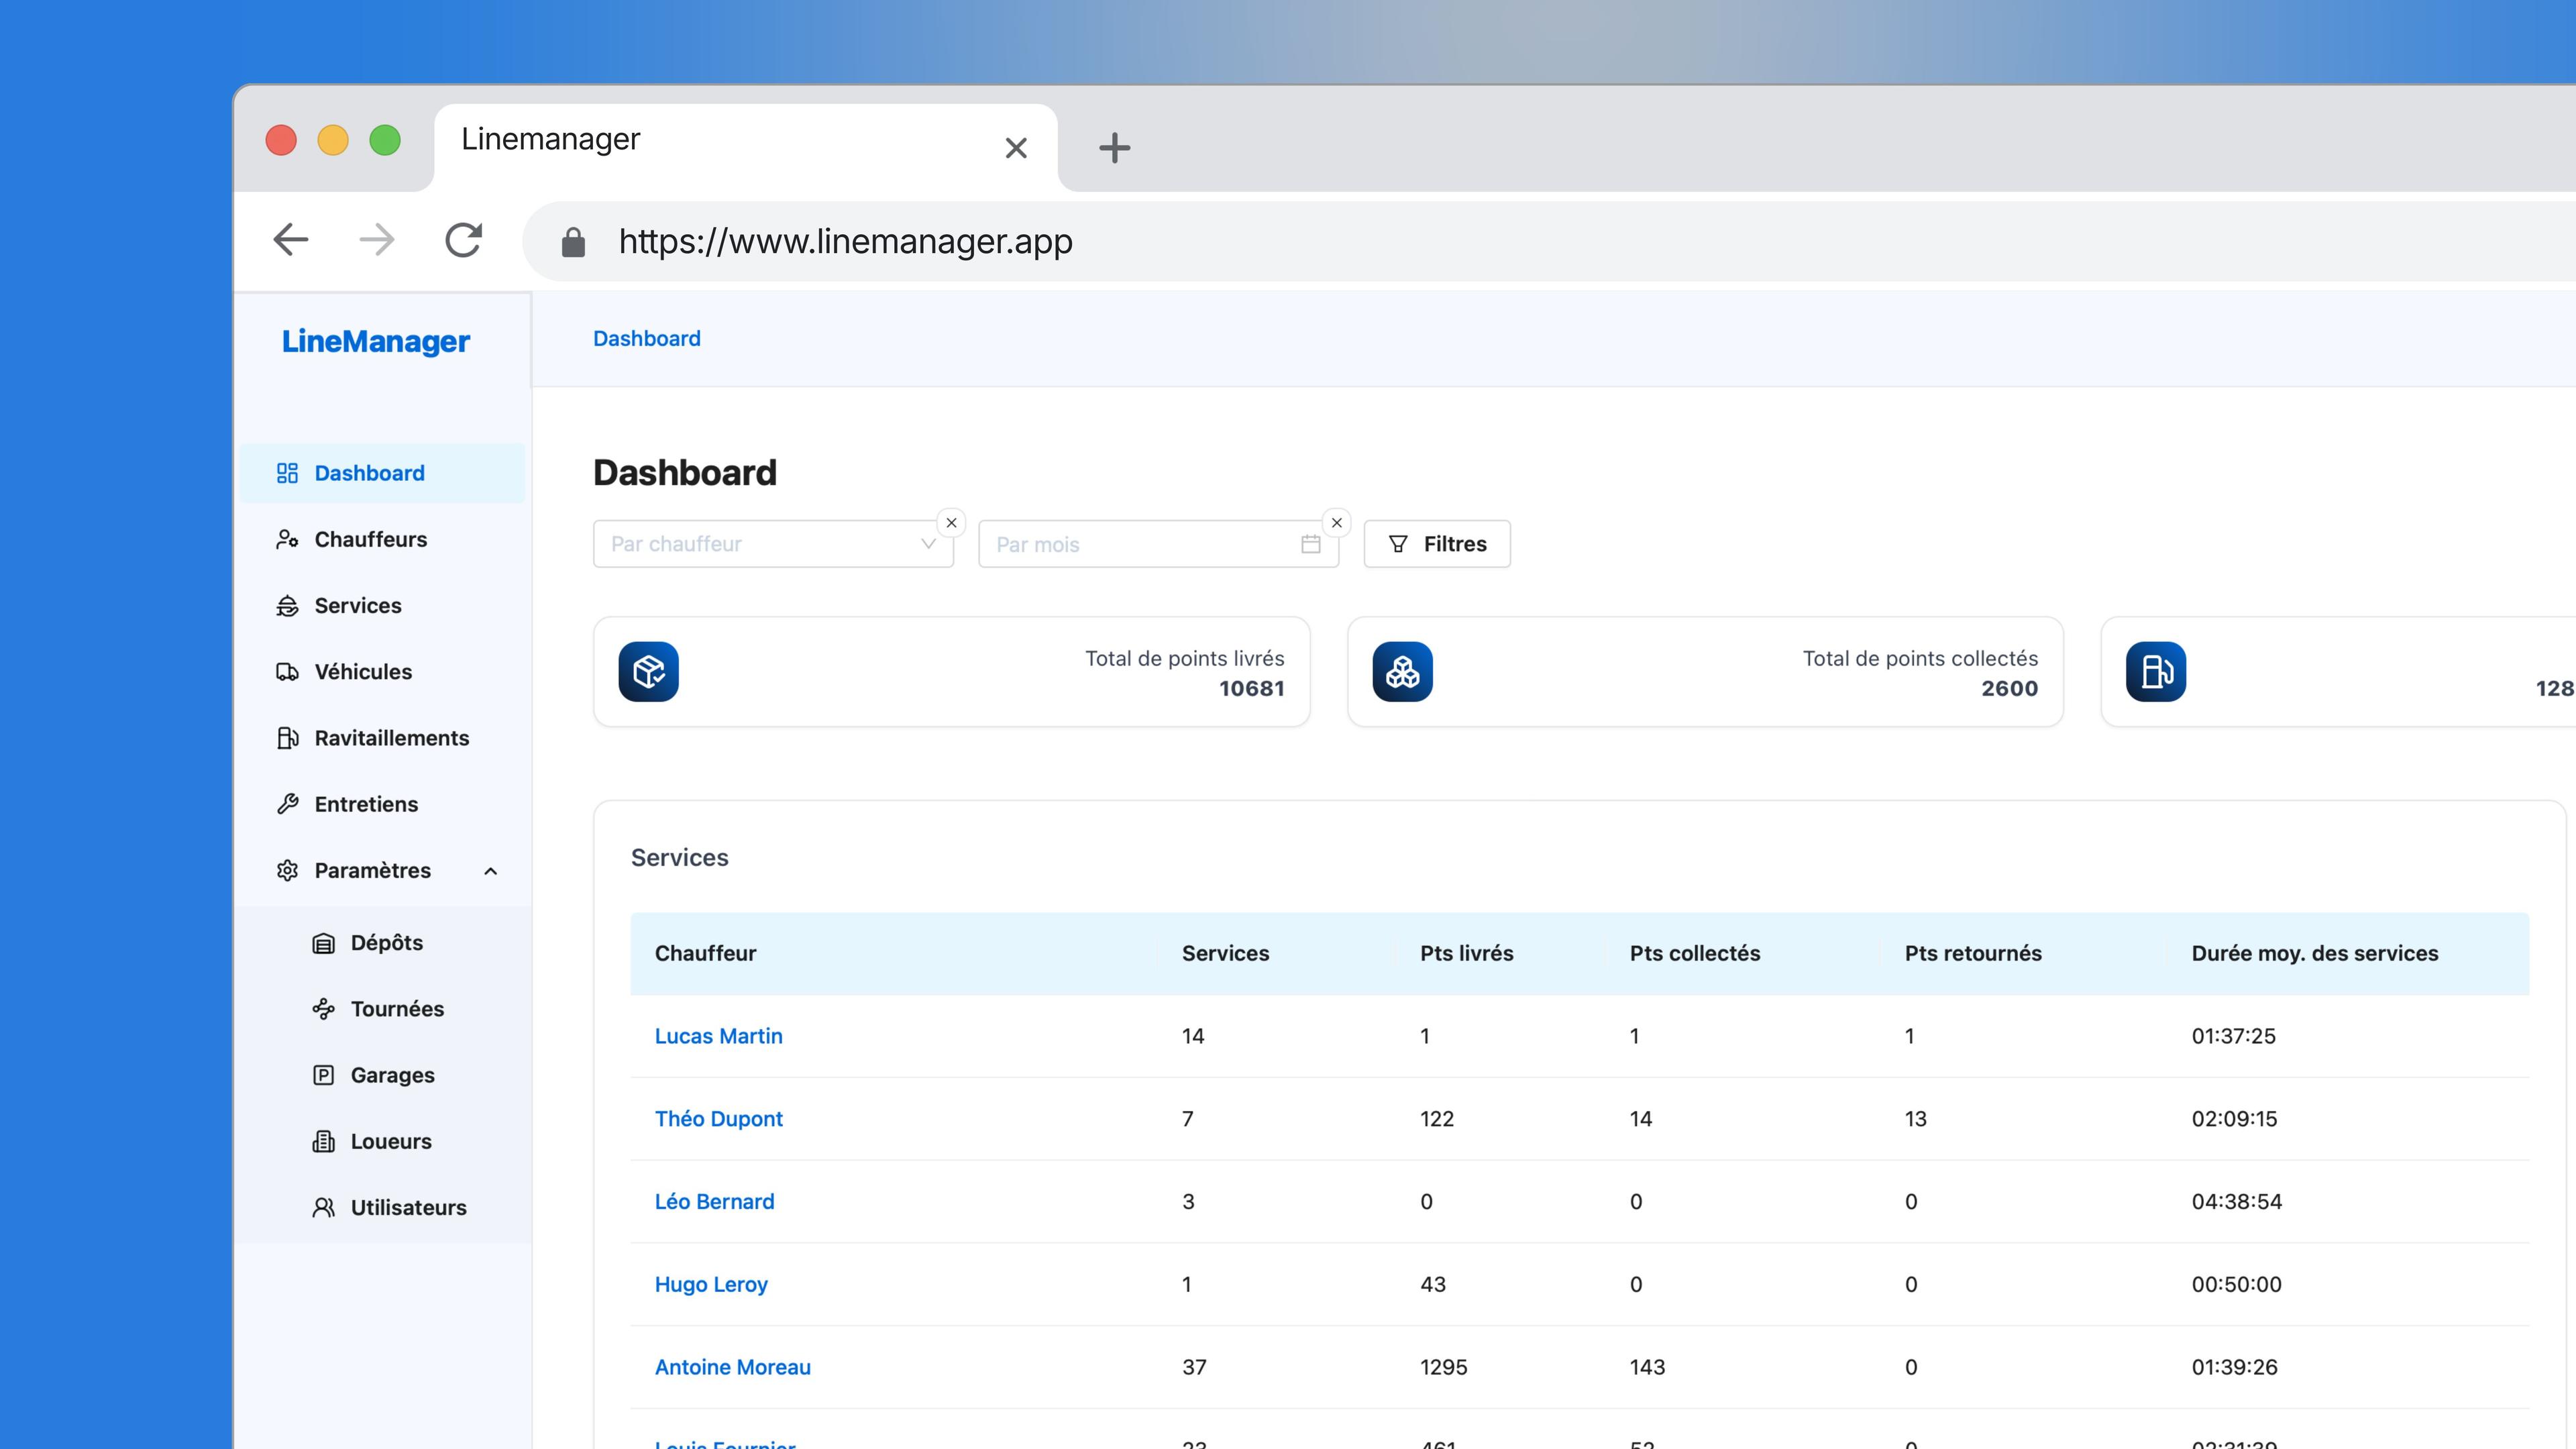Click the delivered package icon on points livrés card
Screen dimensions: 2576x1449
(x=648, y=671)
